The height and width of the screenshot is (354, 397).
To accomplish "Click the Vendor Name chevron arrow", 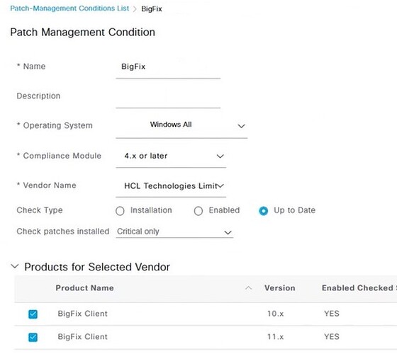I will [220, 185].
